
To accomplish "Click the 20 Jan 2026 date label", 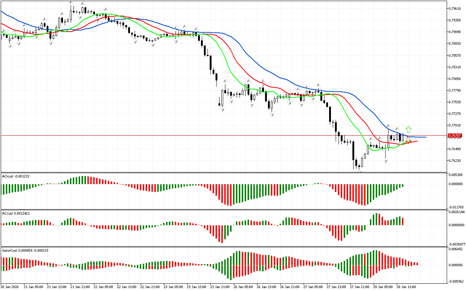I will 11,287.
